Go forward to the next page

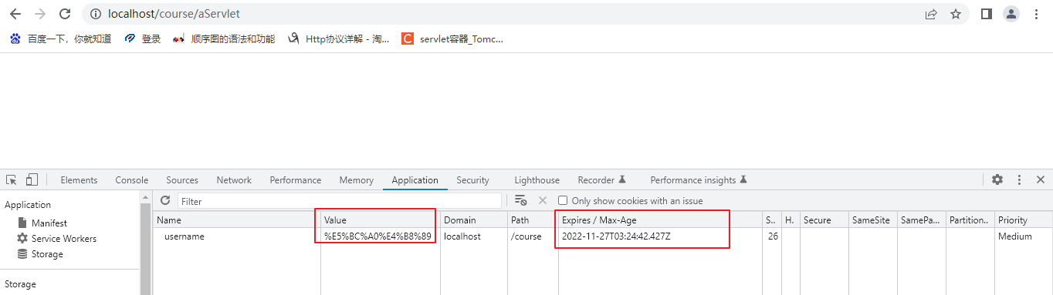click(x=40, y=14)
